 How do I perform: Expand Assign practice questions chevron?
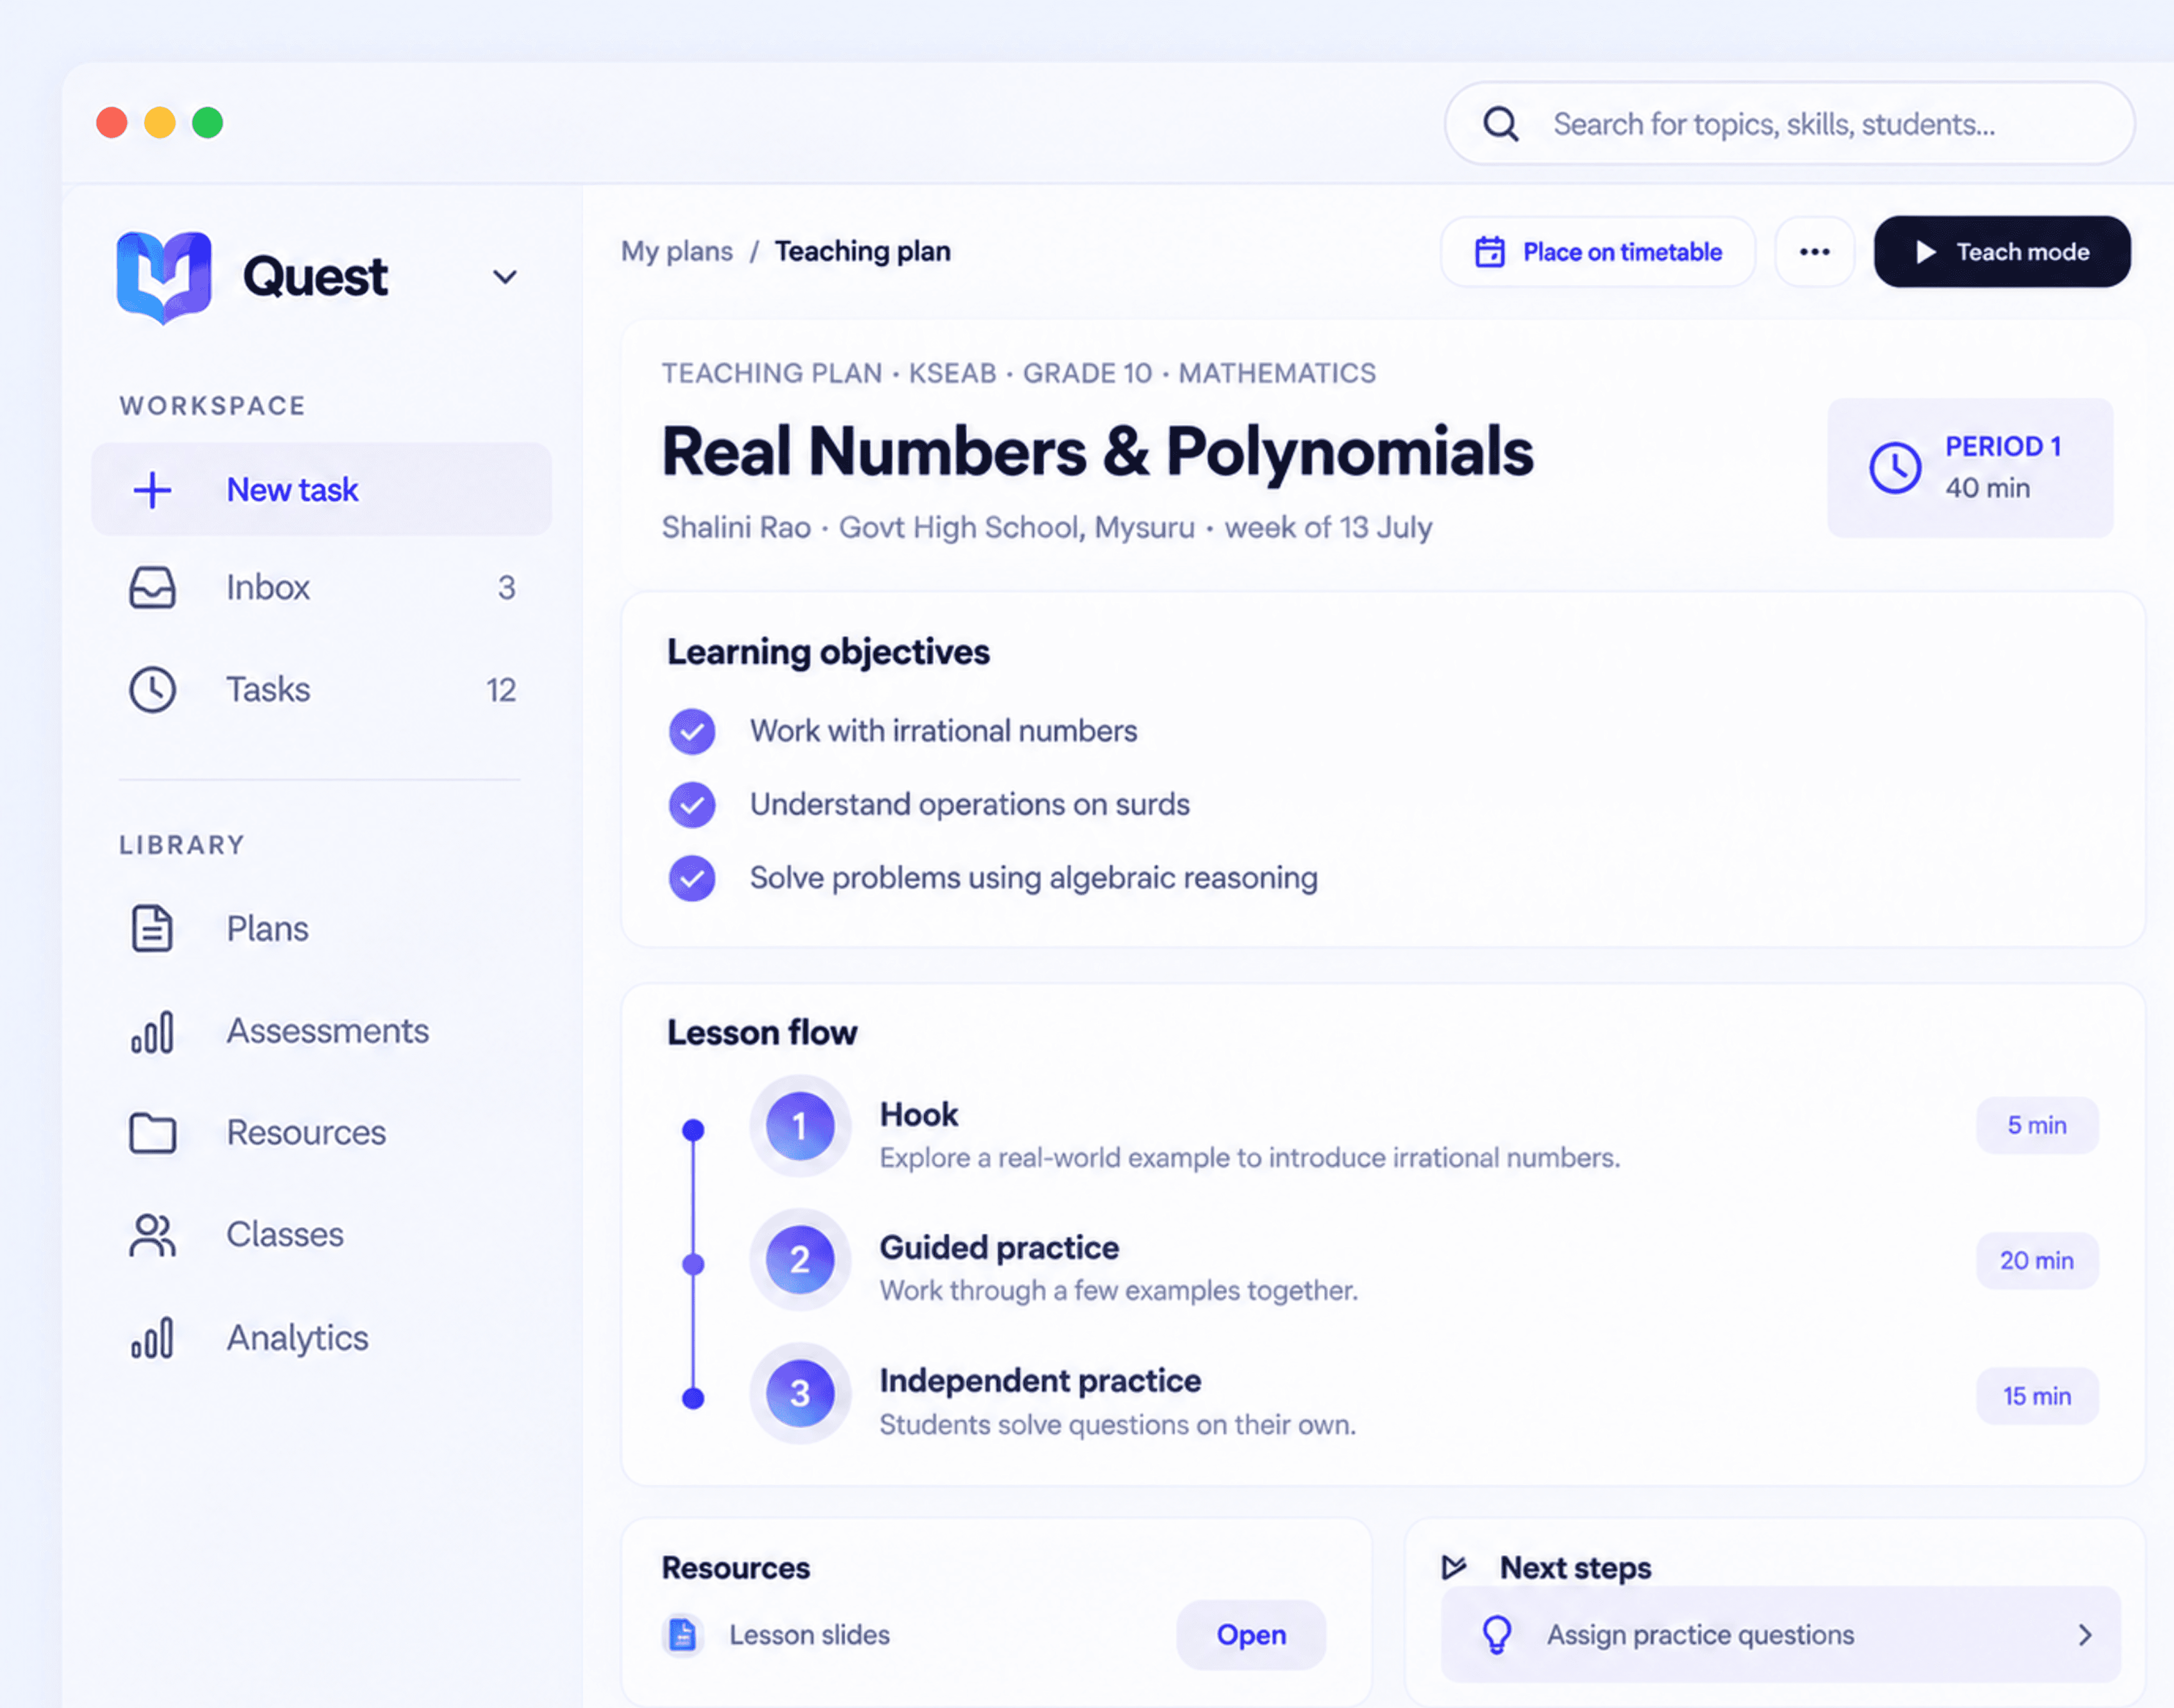[x=2085, y=1635]
